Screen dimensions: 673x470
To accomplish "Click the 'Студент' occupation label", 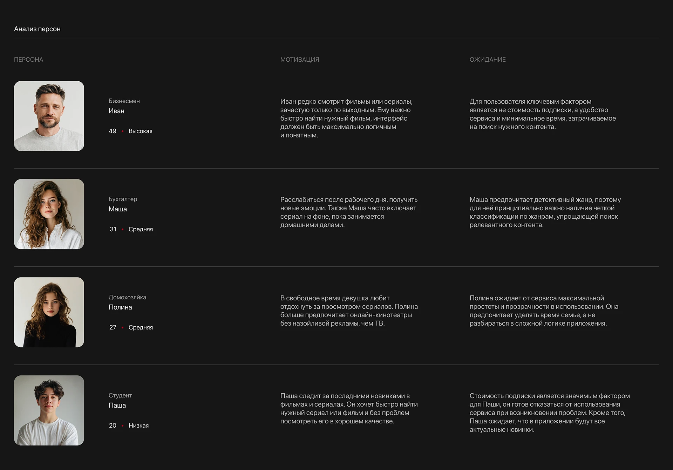I will tap(120, 395).
